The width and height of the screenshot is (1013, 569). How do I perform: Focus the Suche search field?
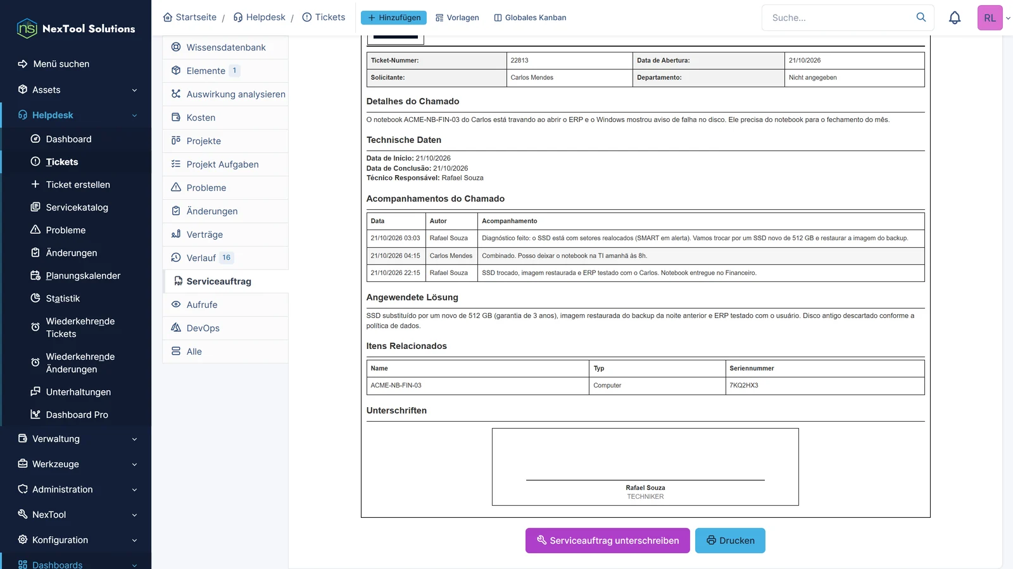coord(840,18)
